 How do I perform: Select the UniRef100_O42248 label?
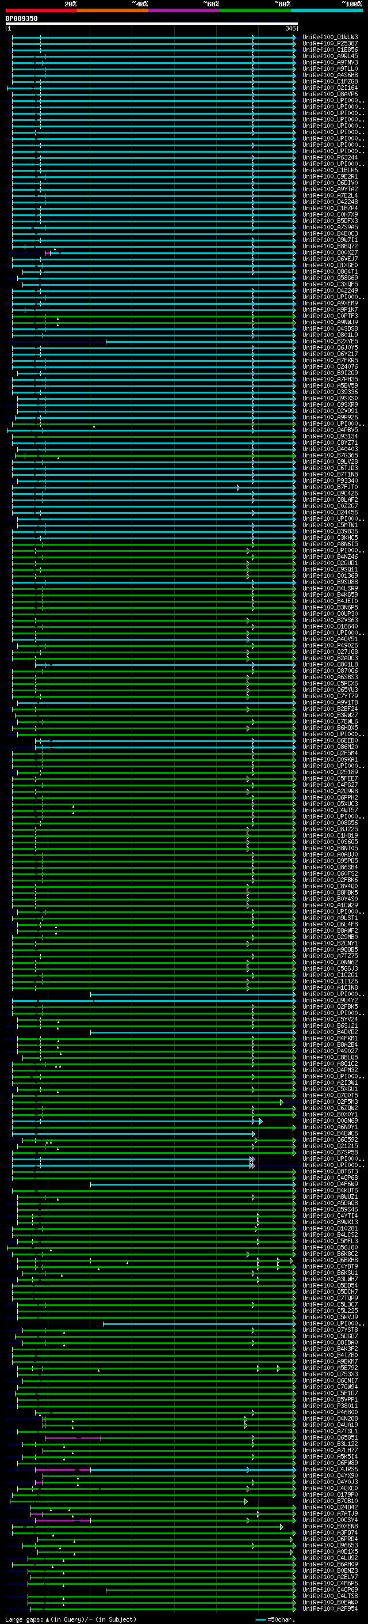[x=330, y=202]
